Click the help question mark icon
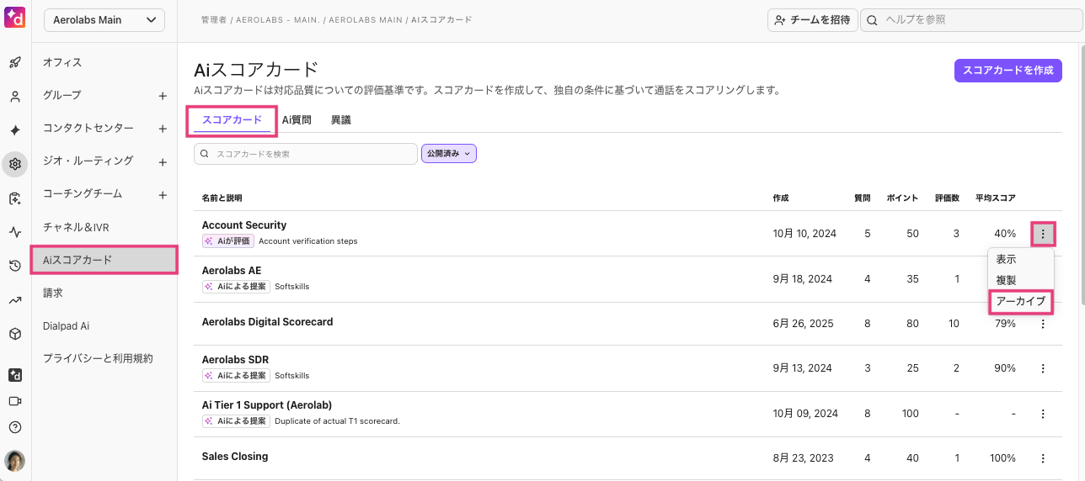1085x481 pixels. tap(14, 427)
